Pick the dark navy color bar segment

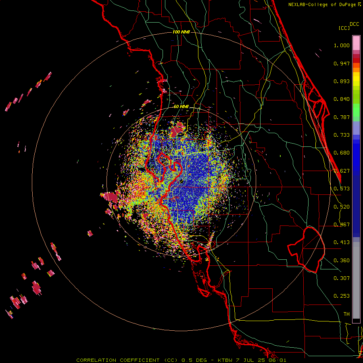[x=356, y=206]
